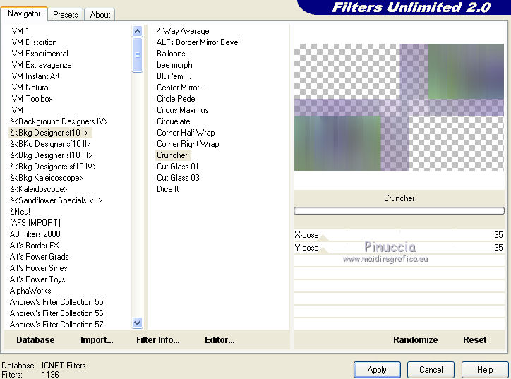Select &<Sandflower Specials°v° > category
The width and height of the screenshot is (511, 379).
(x=56, y=200)
